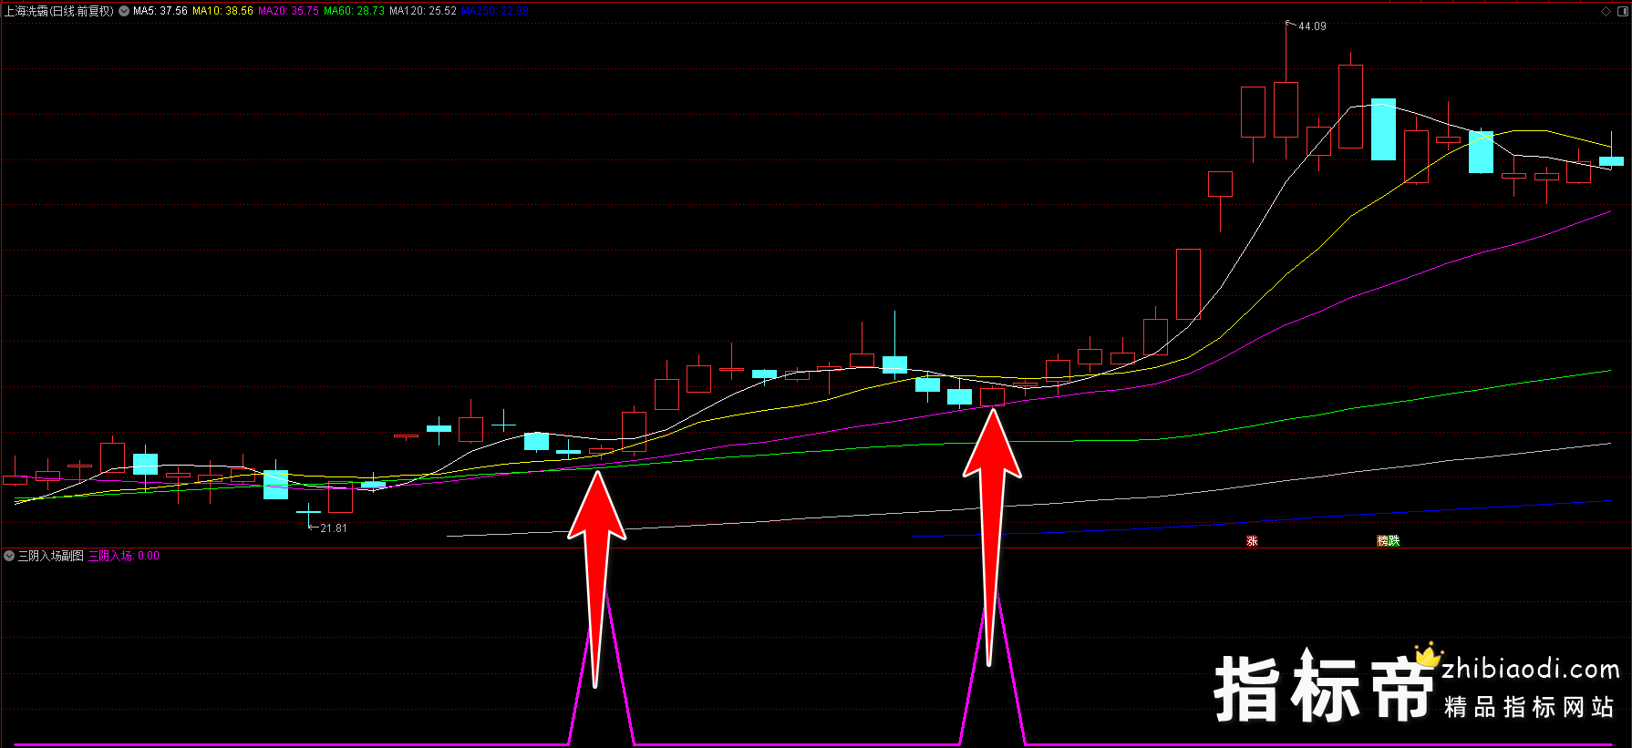Image resolution: width=1632 pixels, height=748 pixels.
Task: Click the 三阴入场副图 sub-chart title
Action: tap(51, 556)
